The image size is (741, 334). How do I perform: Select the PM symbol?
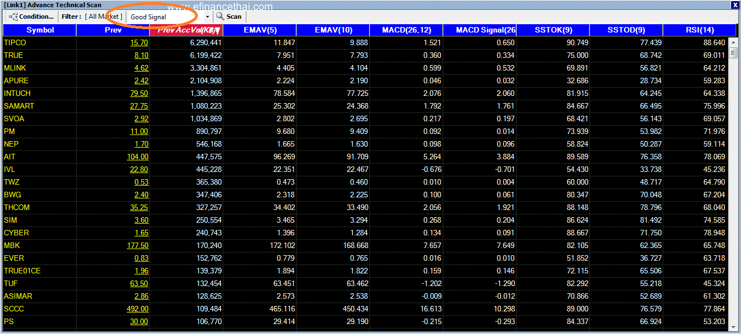point(9,131)
